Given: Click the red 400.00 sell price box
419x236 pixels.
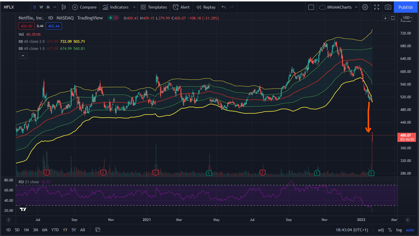Looking at the screenshot, I should [27, 26].
